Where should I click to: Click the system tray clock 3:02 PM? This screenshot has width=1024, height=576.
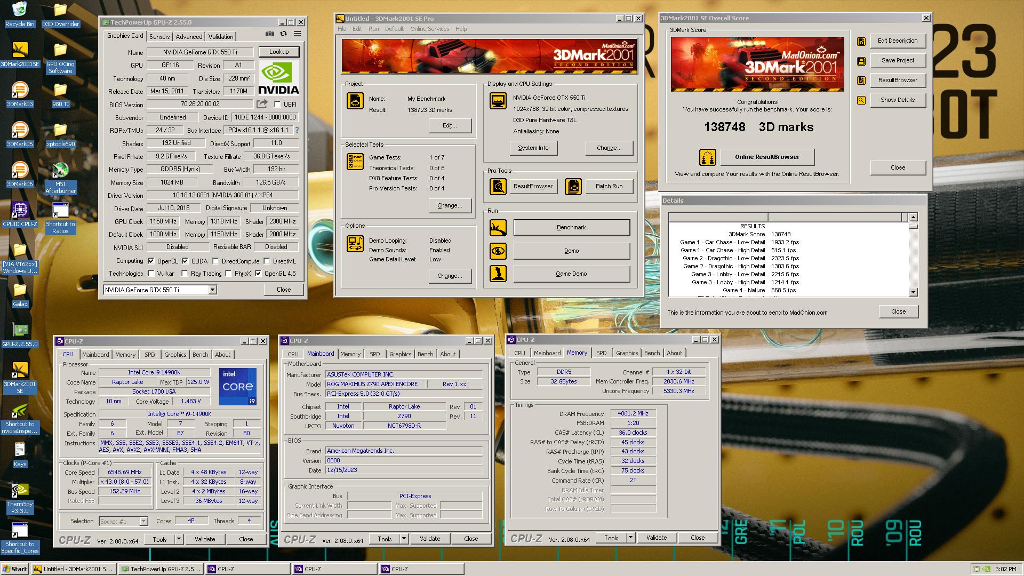coord(1005,569)
